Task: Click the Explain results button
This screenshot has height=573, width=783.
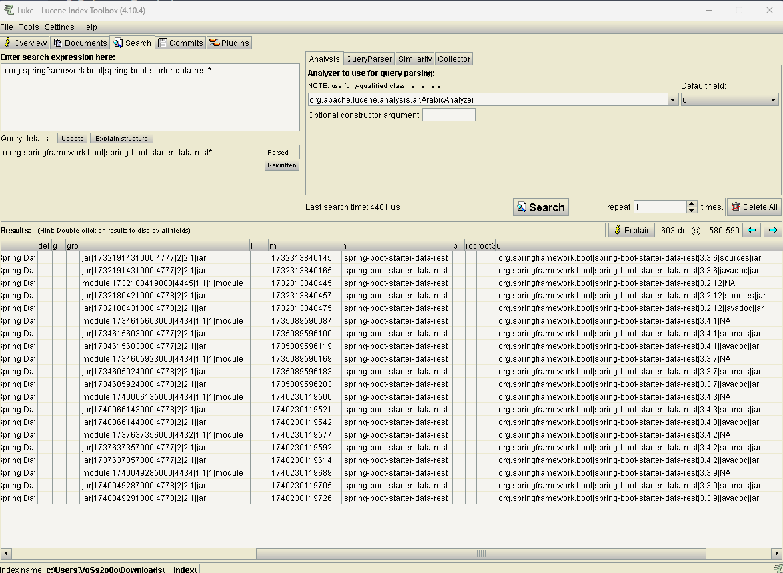Action: [x=633, y=230]
